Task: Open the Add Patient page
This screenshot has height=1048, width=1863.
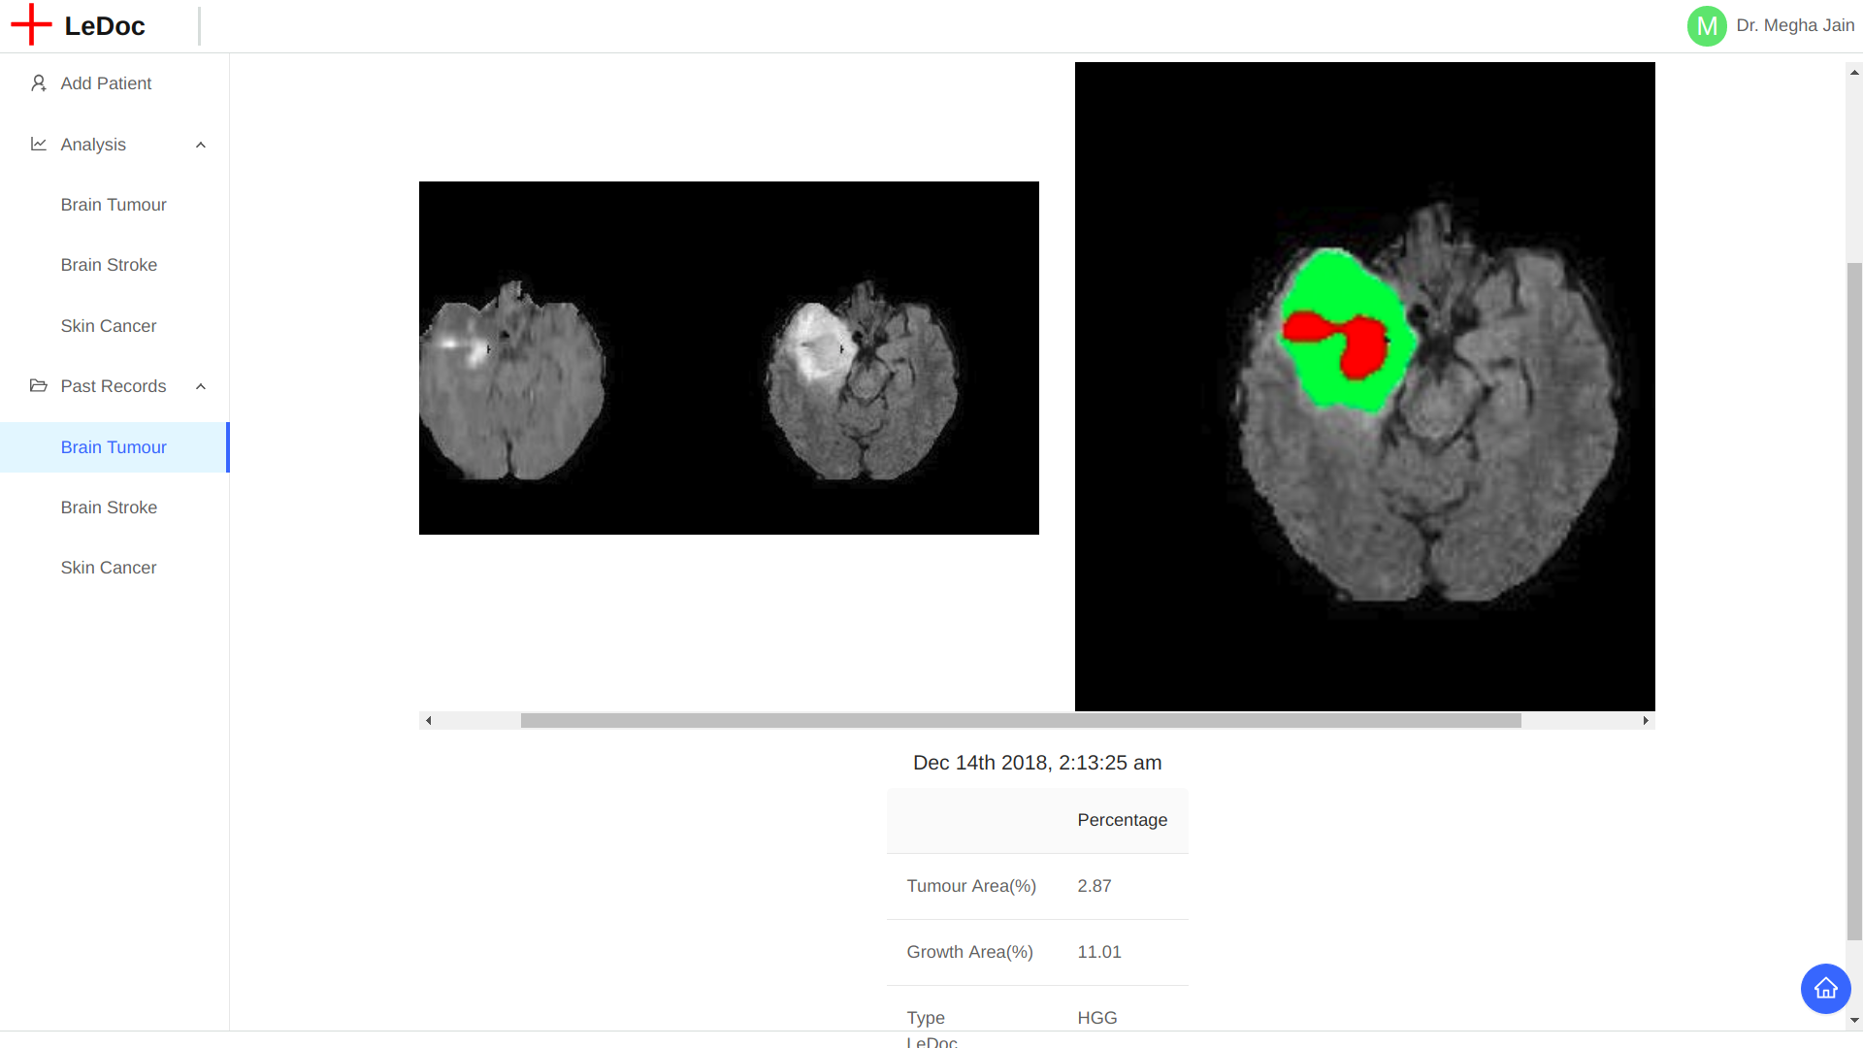Action: tap(106, 83)
